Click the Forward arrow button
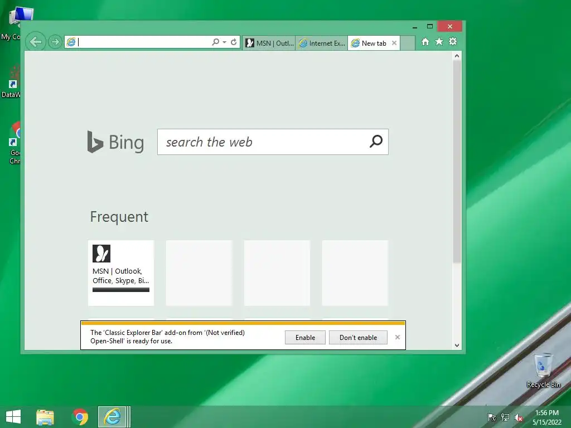571x428 pixels. pyautogui.click(x=55, y=42)
